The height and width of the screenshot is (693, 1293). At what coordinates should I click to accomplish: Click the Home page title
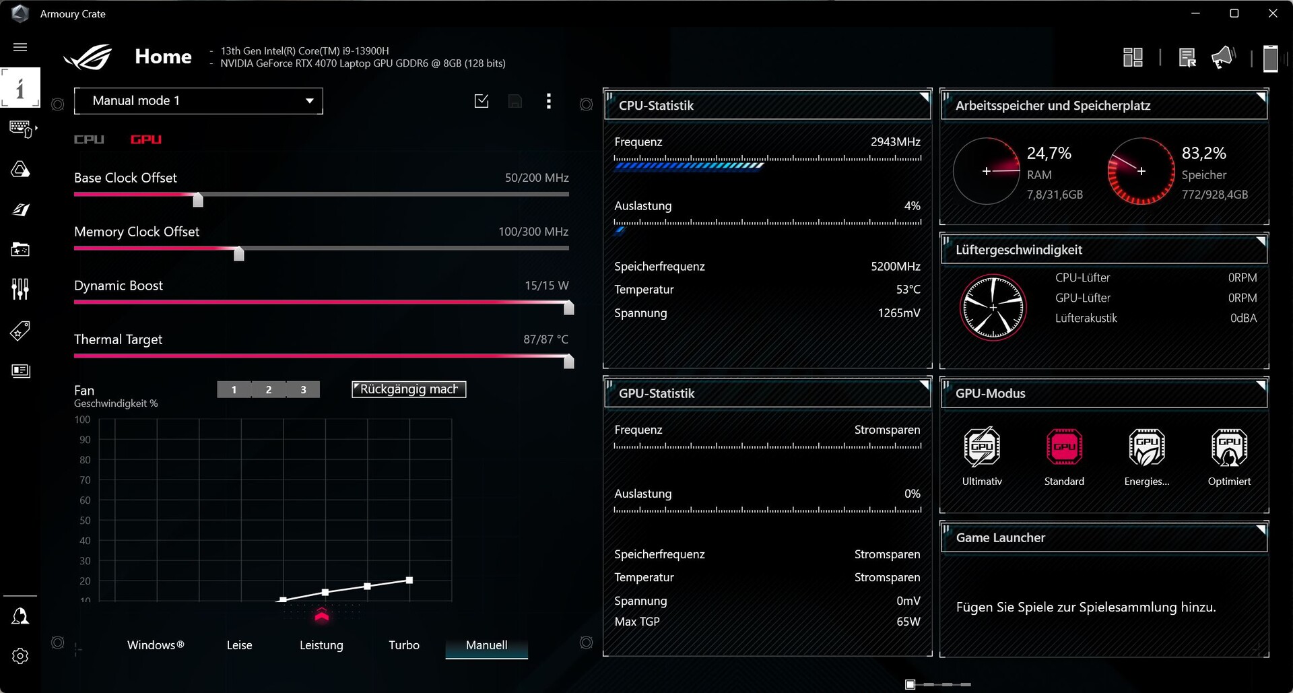point(163,57)
